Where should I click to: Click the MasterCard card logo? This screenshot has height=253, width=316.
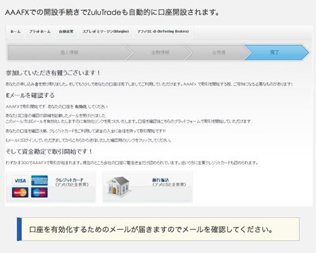20,192
